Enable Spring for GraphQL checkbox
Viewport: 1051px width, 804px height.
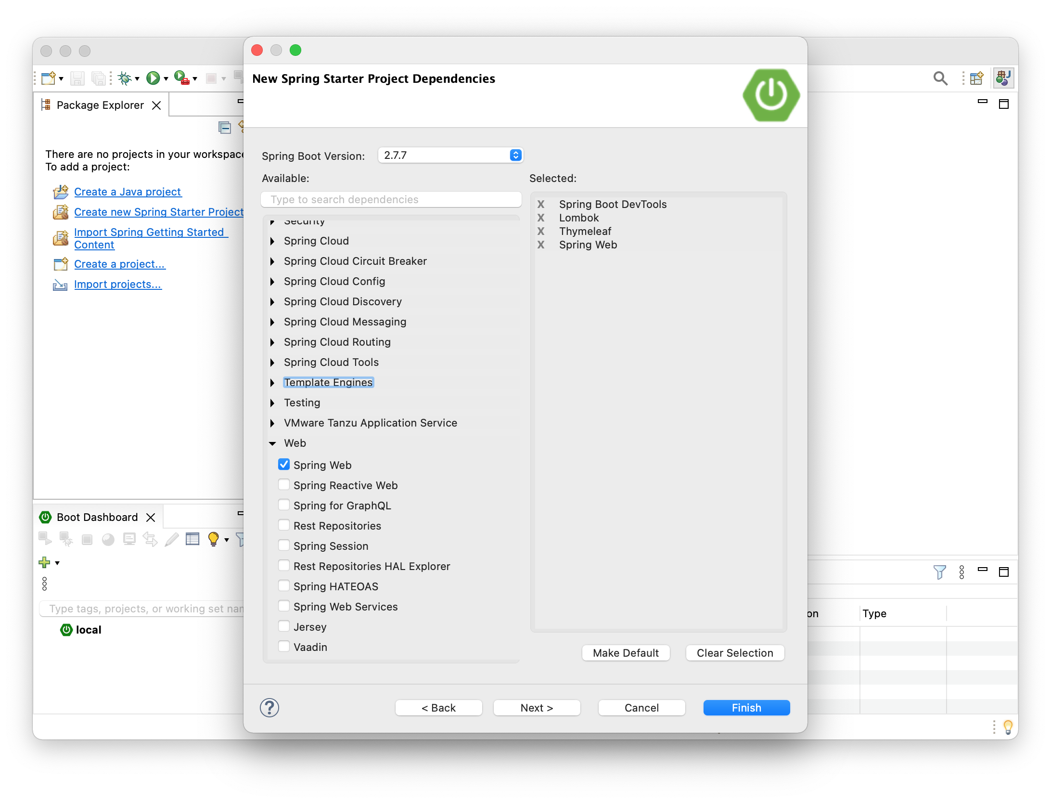click(x=284, y=505)
